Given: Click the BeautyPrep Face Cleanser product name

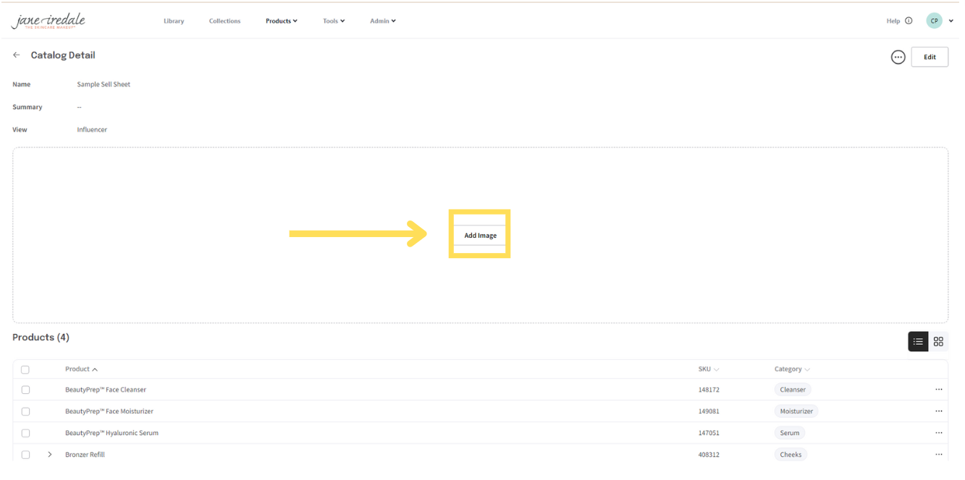Looking at the screenshot, I should pos(106,390).
